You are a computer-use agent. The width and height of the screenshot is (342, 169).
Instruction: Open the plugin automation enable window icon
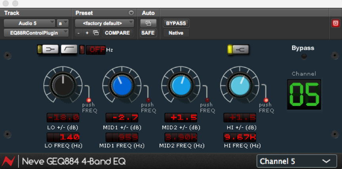point(148,23)
